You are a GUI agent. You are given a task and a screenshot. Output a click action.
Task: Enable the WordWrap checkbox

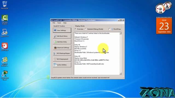(x=109, y=29)
